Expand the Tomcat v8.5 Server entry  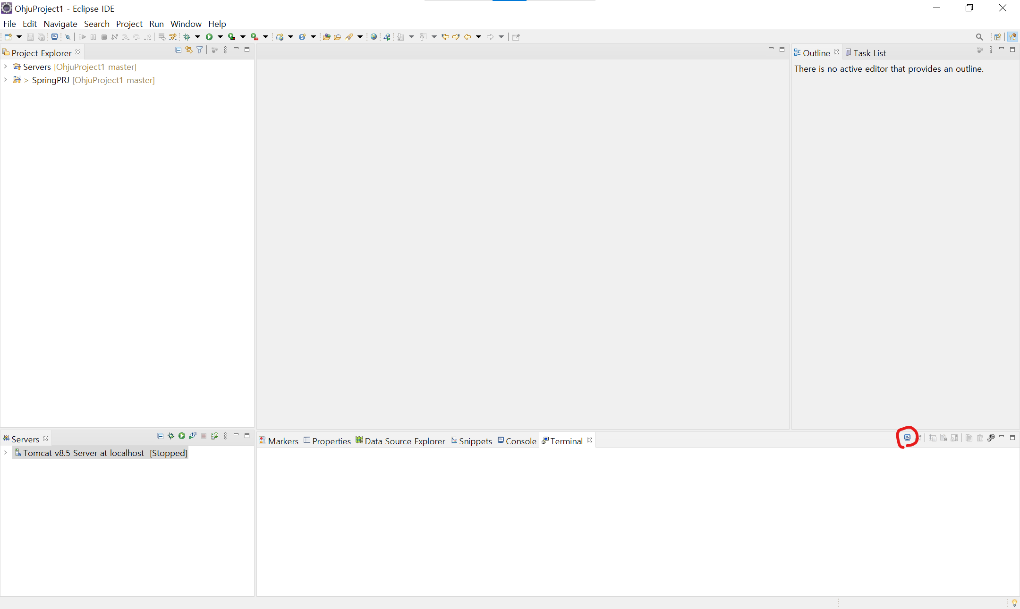click(x=5, y=452)
